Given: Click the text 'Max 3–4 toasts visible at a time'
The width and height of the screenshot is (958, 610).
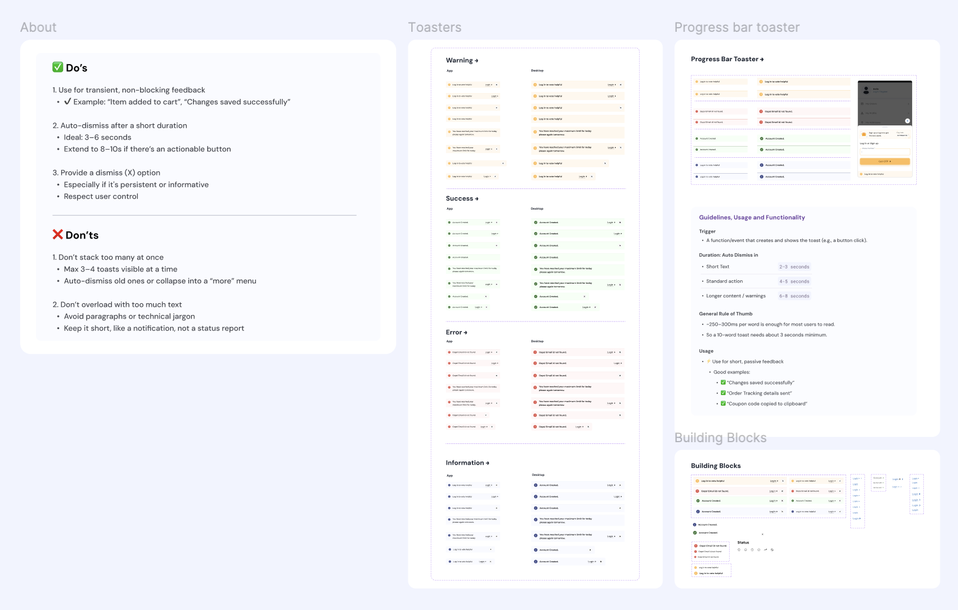Looking at the screenshot, I should point(121,269).
